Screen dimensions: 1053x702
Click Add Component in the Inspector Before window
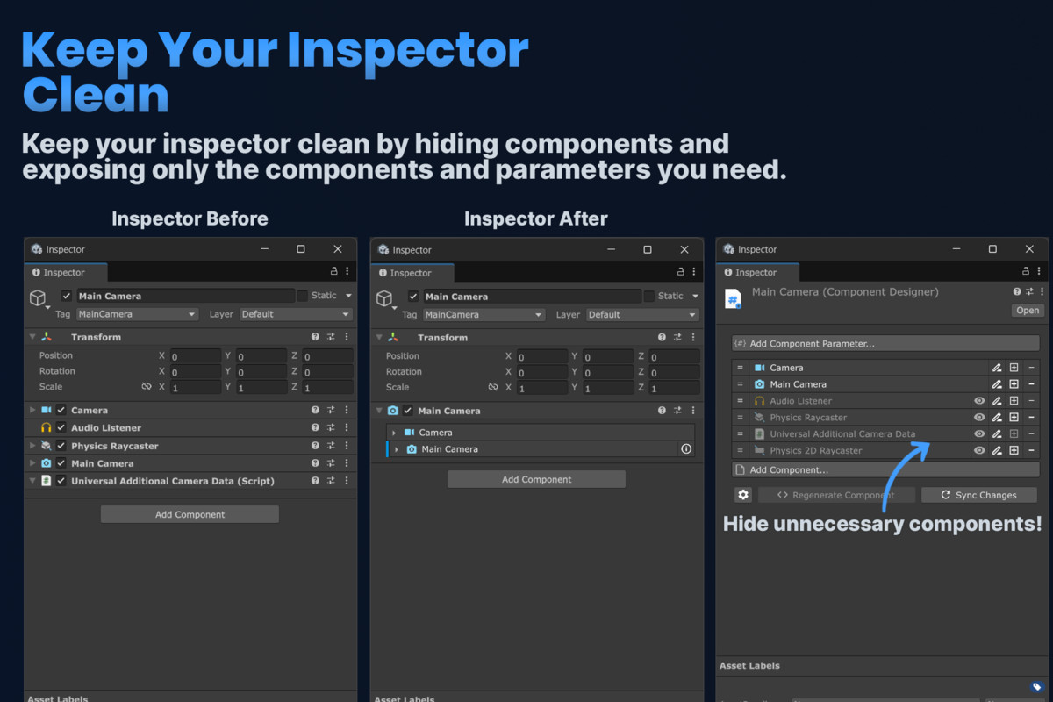pyautogui.click(x=190, y=514)
